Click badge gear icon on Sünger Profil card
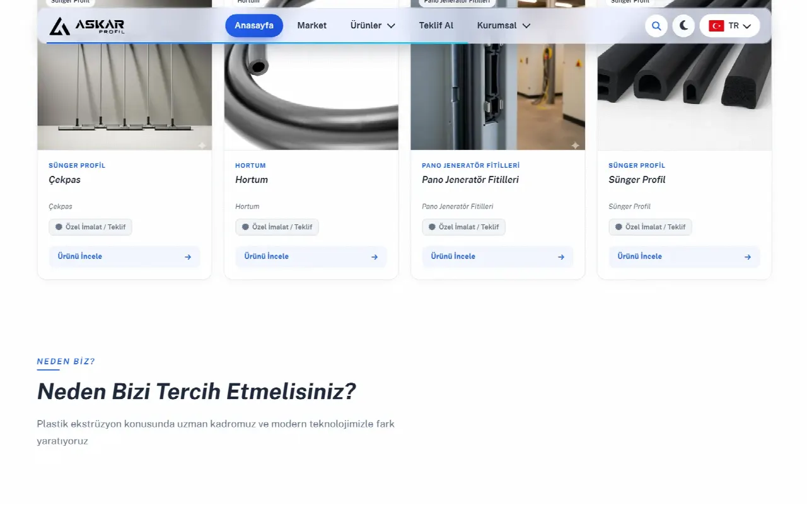Image resolution: width=807 pixels, height=510 pixels. [618, 227]
